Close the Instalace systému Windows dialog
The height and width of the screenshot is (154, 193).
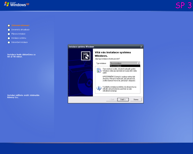(141, 46)
